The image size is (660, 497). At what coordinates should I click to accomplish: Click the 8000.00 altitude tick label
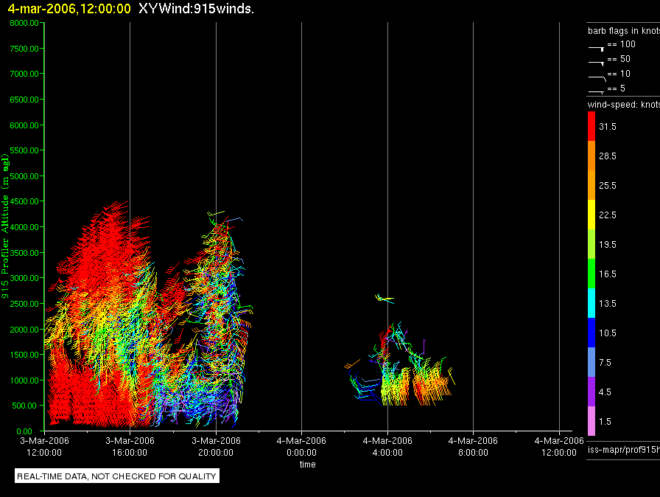pyautogui.click(x=24, y=23)
